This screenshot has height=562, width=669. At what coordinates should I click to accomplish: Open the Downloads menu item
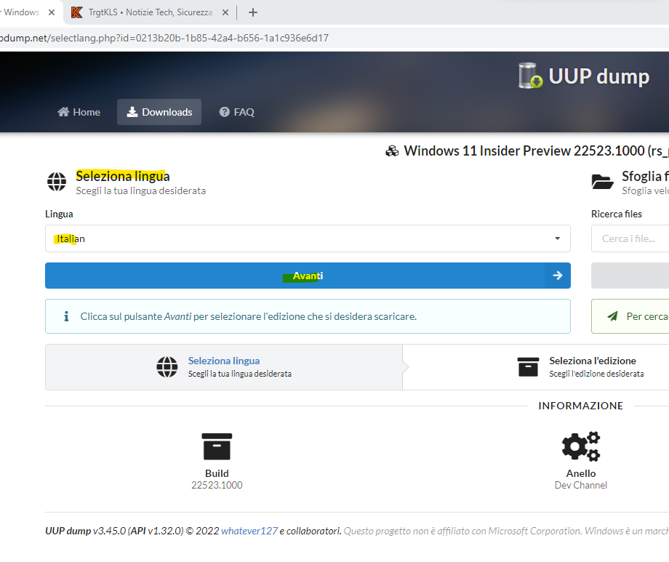159,112
